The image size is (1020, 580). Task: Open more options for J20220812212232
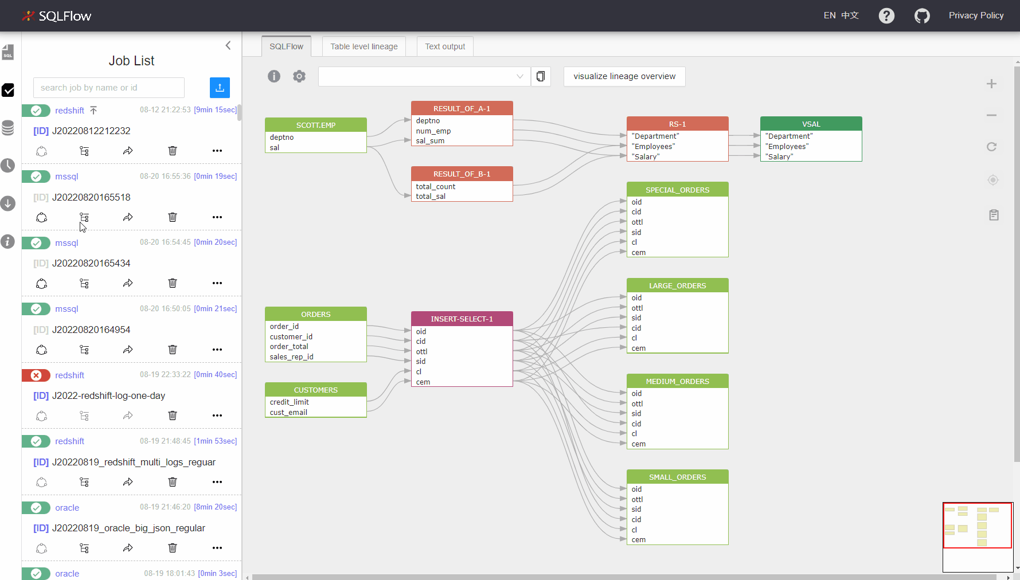coord(217,151)
